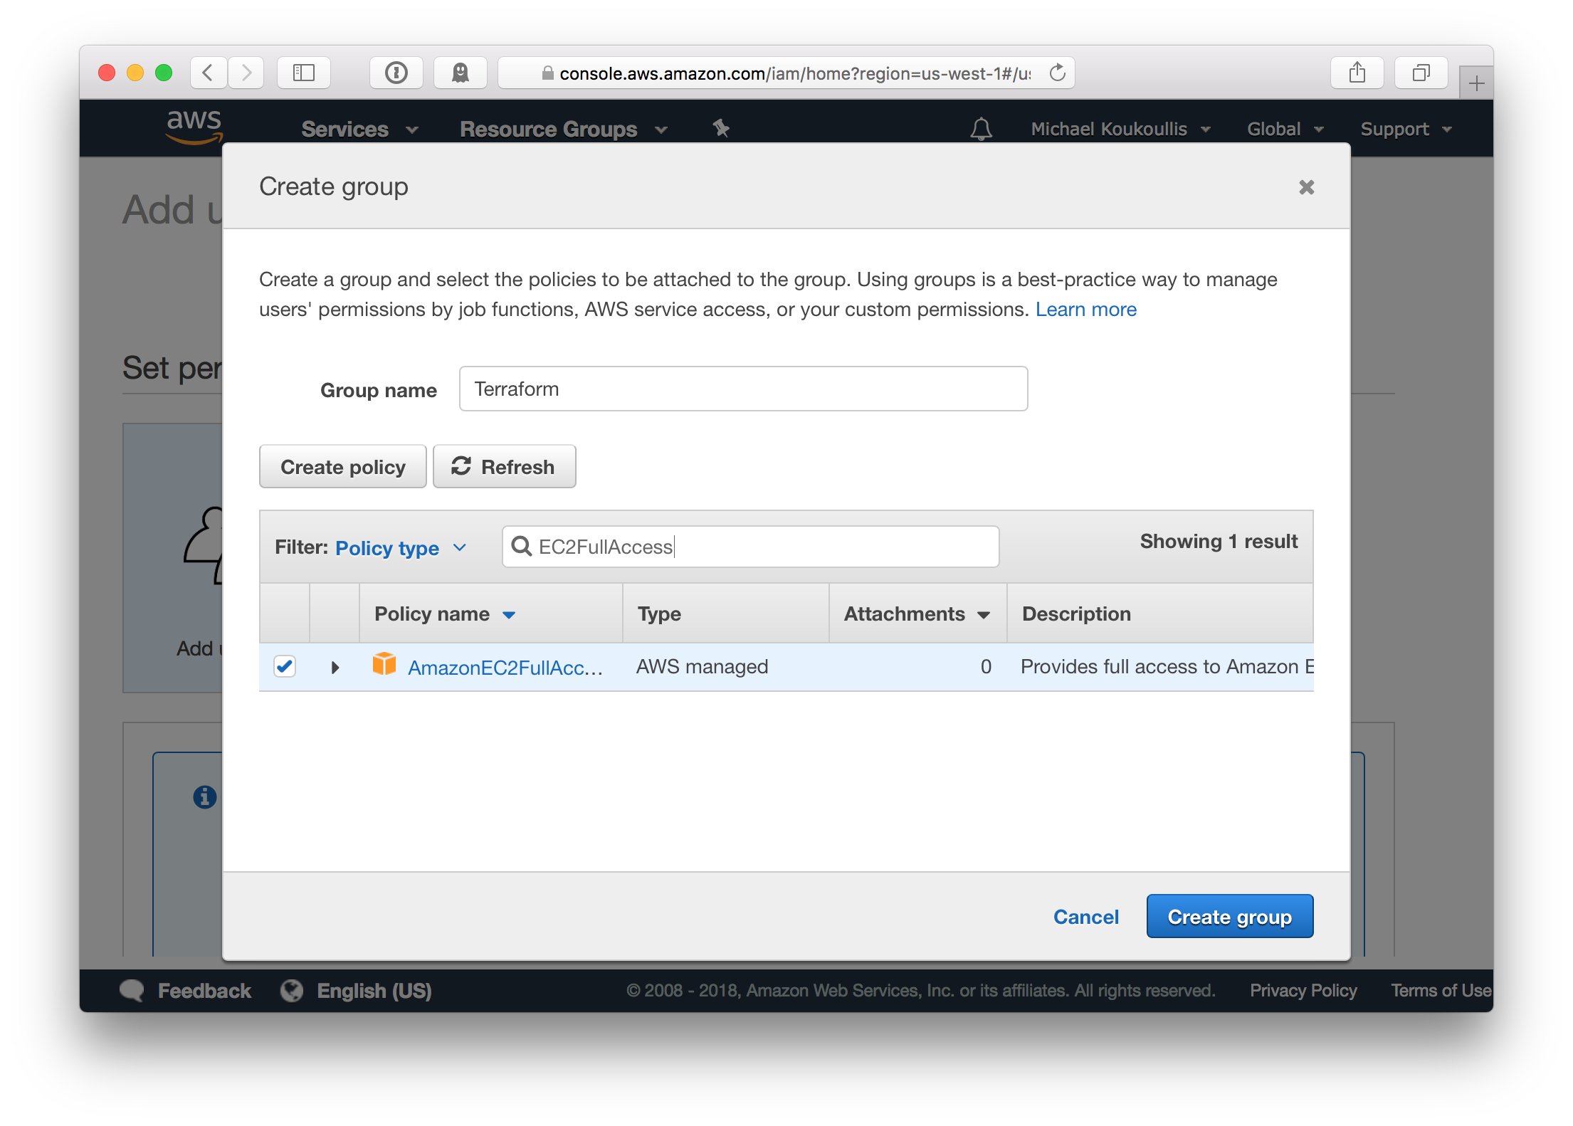Uncheck the AmazonEC2FullAccess policy checkbox
The image size is (1573, 1126).
pos(285,666)
